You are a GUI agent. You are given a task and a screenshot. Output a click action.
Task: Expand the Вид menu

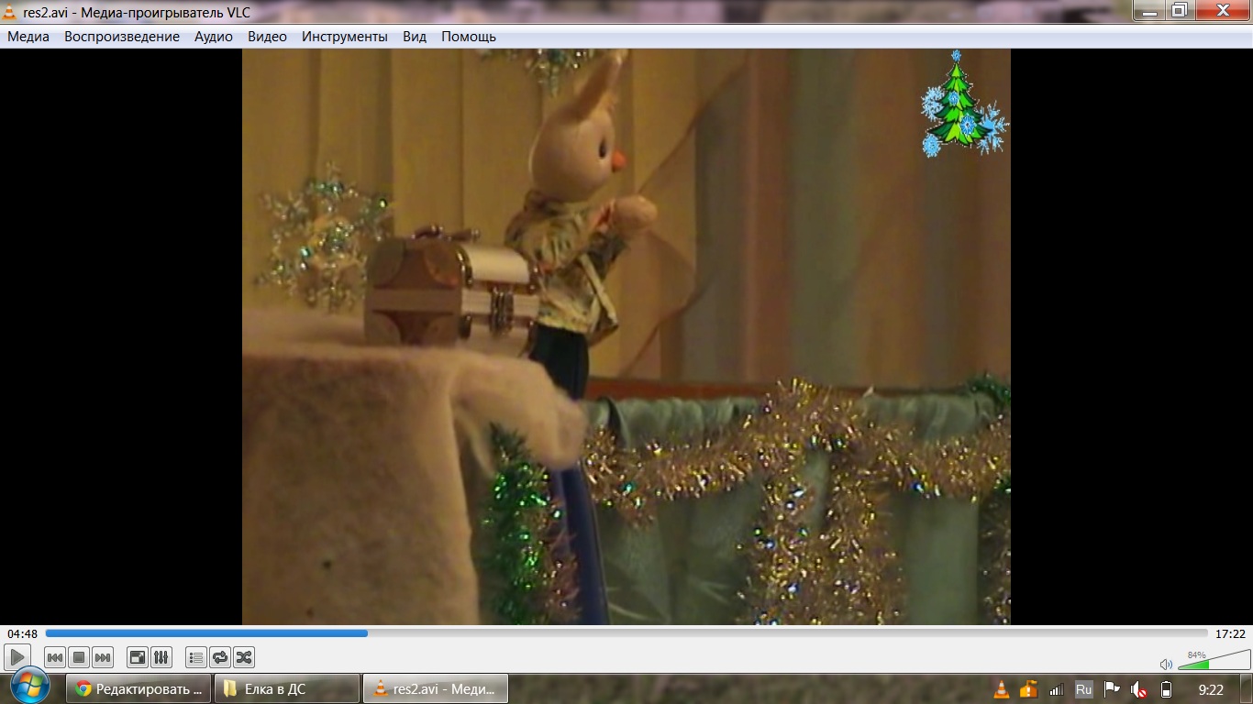tap(415, 37)
